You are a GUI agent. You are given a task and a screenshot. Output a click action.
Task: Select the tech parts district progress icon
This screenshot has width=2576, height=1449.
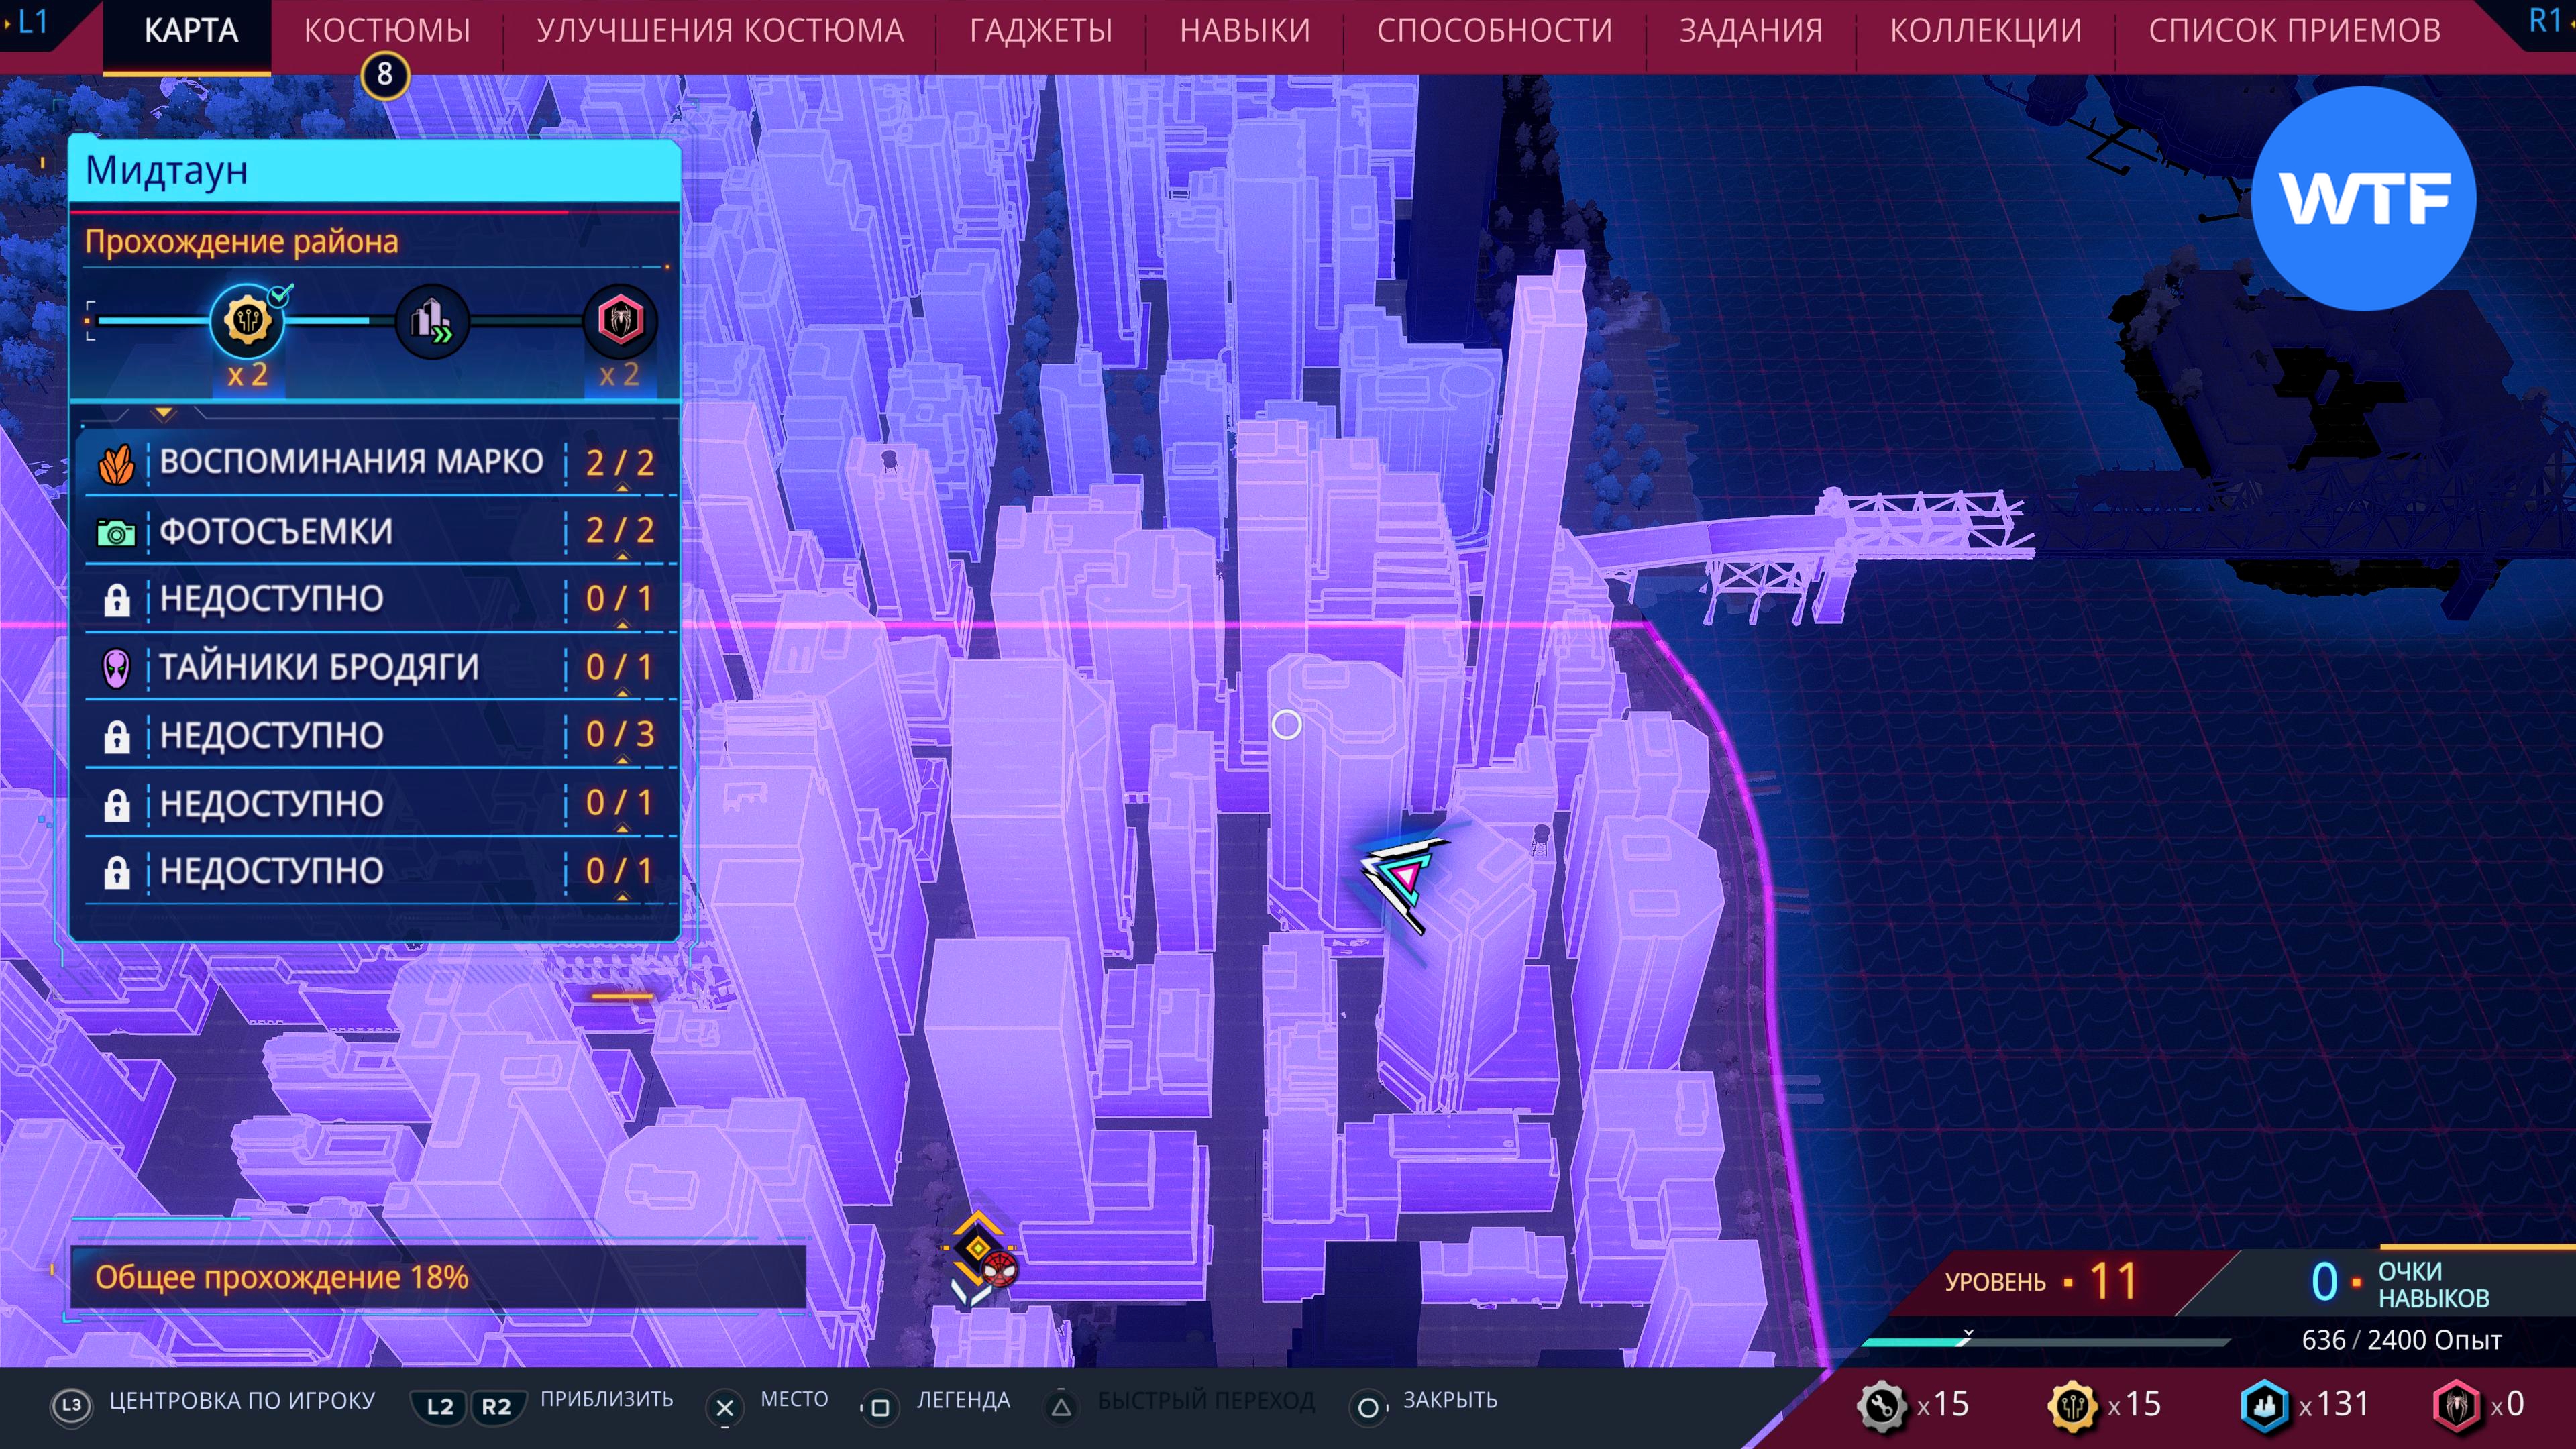click(x=247, y=321)
